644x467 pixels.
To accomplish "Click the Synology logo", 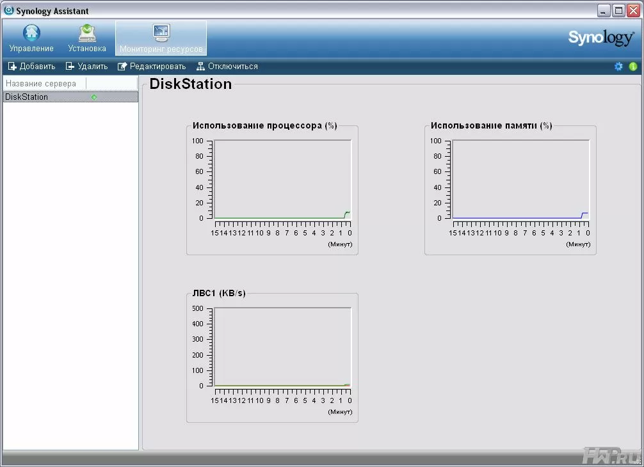I will pyautogui.click(x=600, y=38).
